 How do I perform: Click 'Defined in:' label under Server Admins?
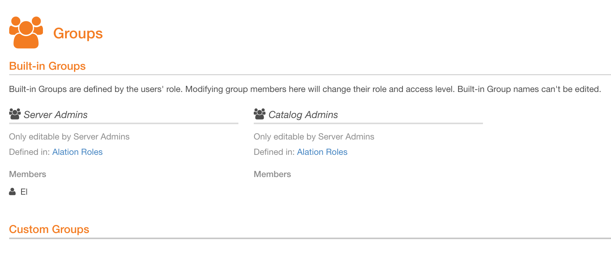click(x=30, y=152)
